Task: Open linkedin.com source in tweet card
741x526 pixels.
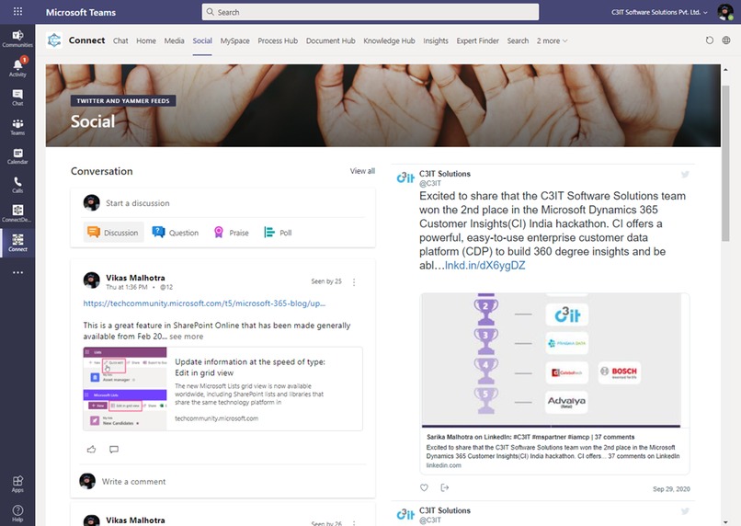Action: pos(444,465)
